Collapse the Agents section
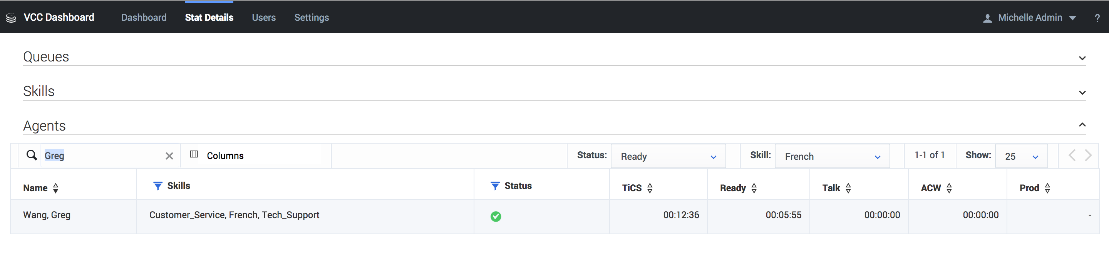This screenshot has width=1109, height=255. point(1082,125)
